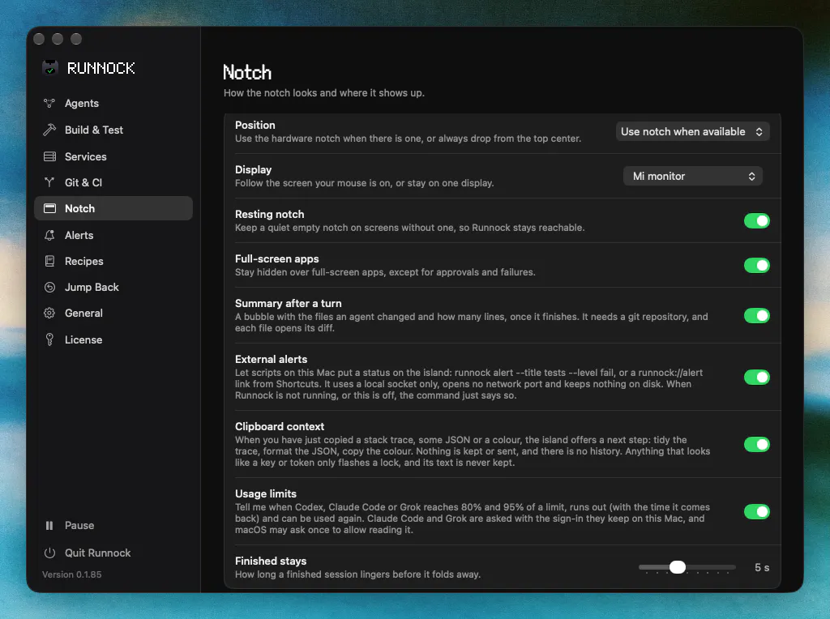Select the Notch item in sidebar
This screenshot has width=830, height=619.
113,208
